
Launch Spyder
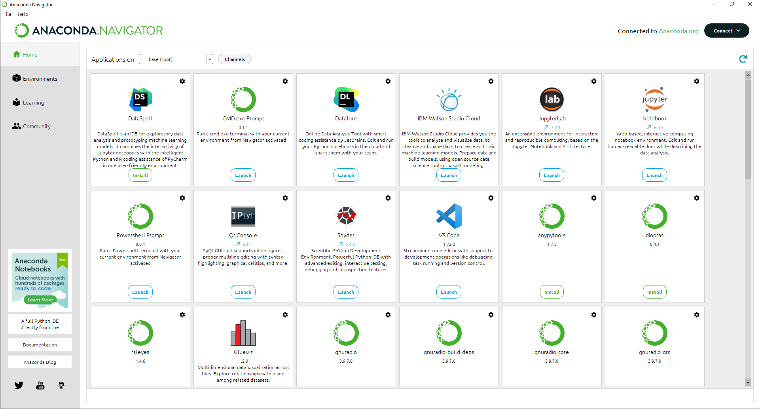click(x=346, y=292)
